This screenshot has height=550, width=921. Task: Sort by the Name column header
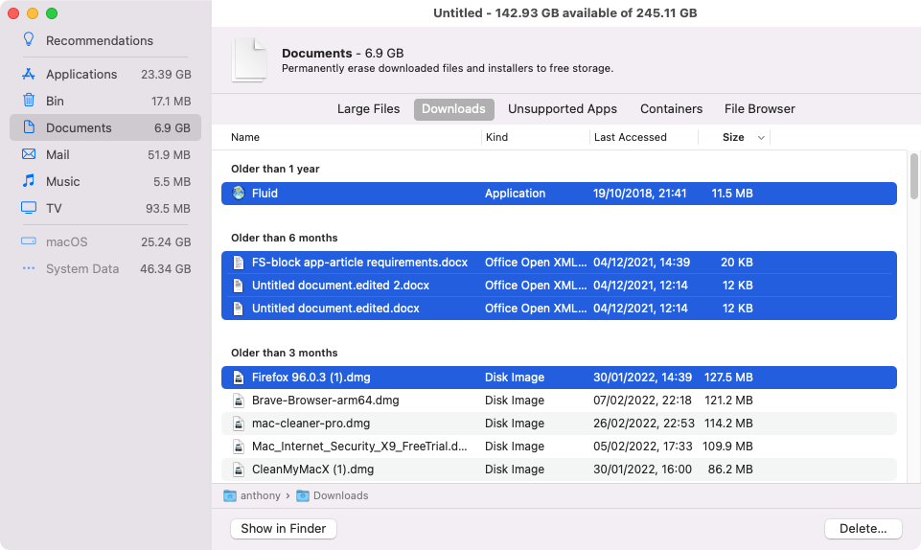pyautogui.click(x=245, y=137)
